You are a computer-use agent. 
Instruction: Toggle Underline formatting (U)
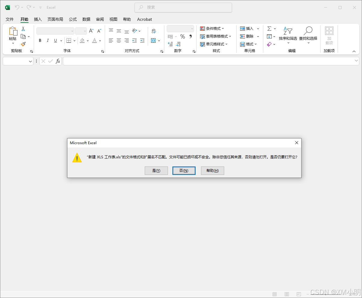pyautogui.click(x=55, y=40)
